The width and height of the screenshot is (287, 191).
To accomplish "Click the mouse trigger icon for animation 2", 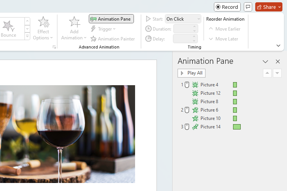I will [187, 110].
